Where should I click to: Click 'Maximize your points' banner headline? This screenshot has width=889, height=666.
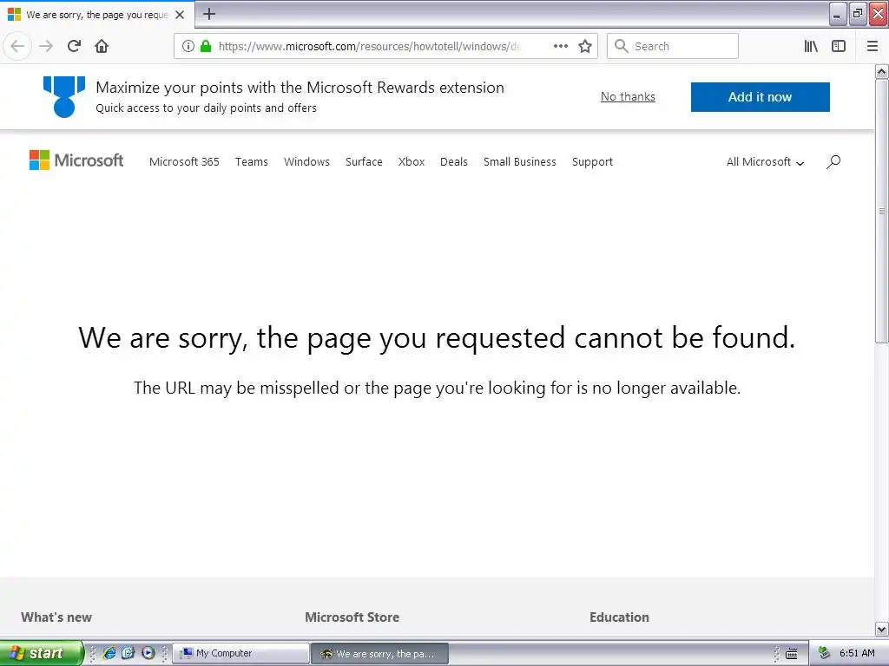tap(300, 88)
